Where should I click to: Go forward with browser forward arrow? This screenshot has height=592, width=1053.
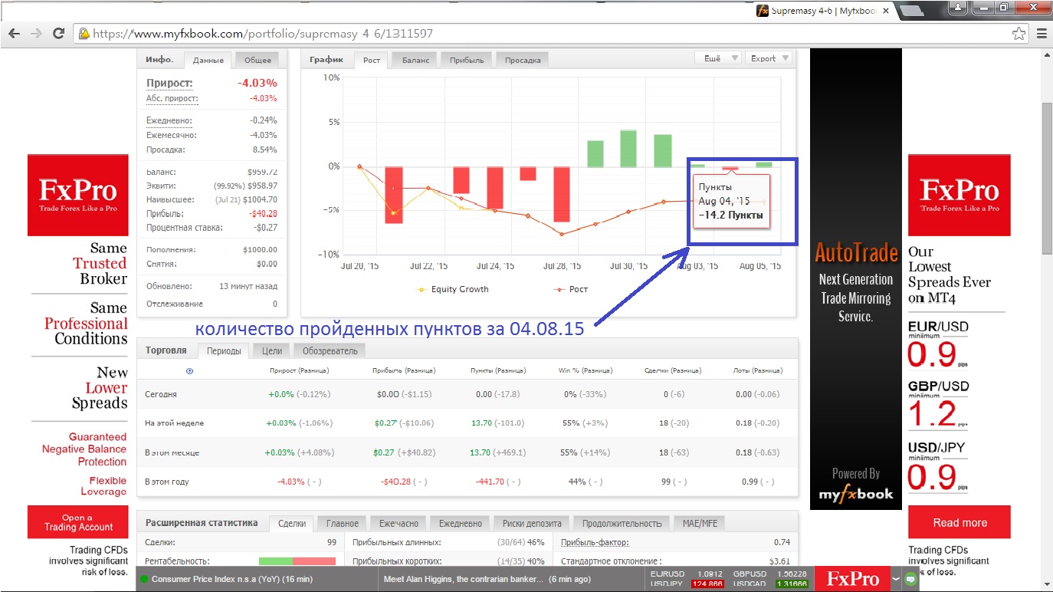pyautogui.click(x=36, y=34)
